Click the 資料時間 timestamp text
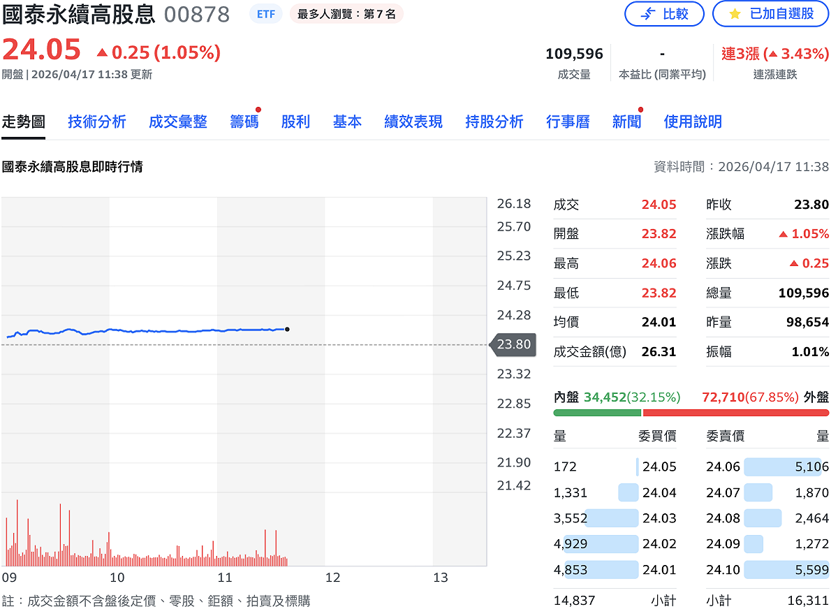 click(x=741, y=167)
